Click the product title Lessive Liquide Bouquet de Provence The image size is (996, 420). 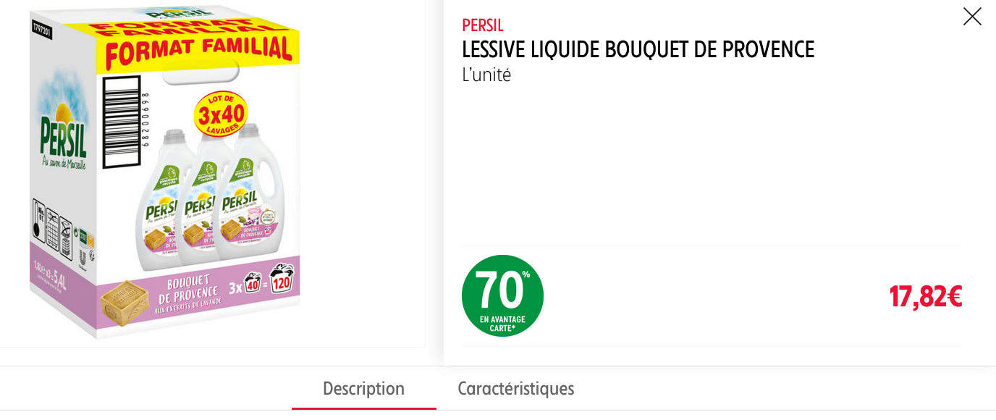[638, 49]
